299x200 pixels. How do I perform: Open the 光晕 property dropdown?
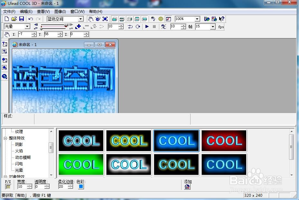pos(27,26)
